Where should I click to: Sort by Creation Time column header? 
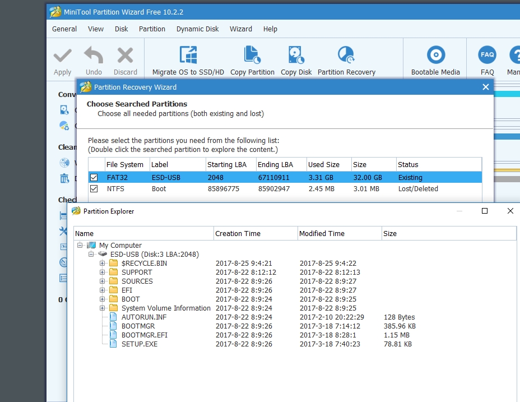pyautogui.click(x=256, y=233)
